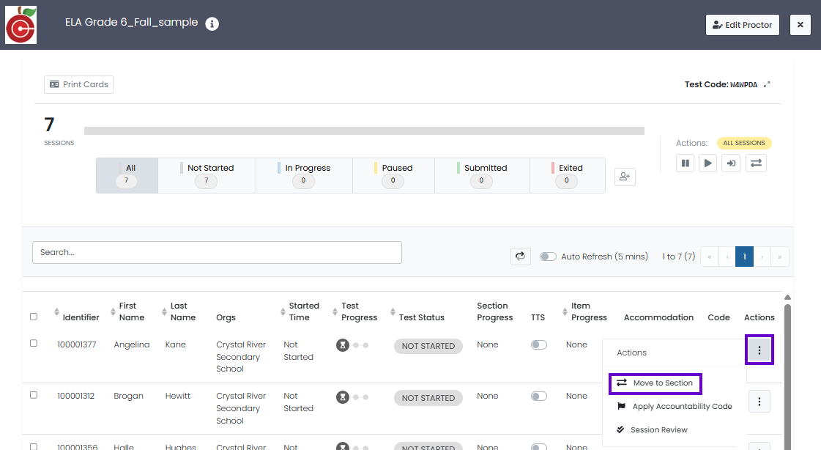The image size is (821, 450).
Task: Filter by Paused sessions
Action: [394, 175]
